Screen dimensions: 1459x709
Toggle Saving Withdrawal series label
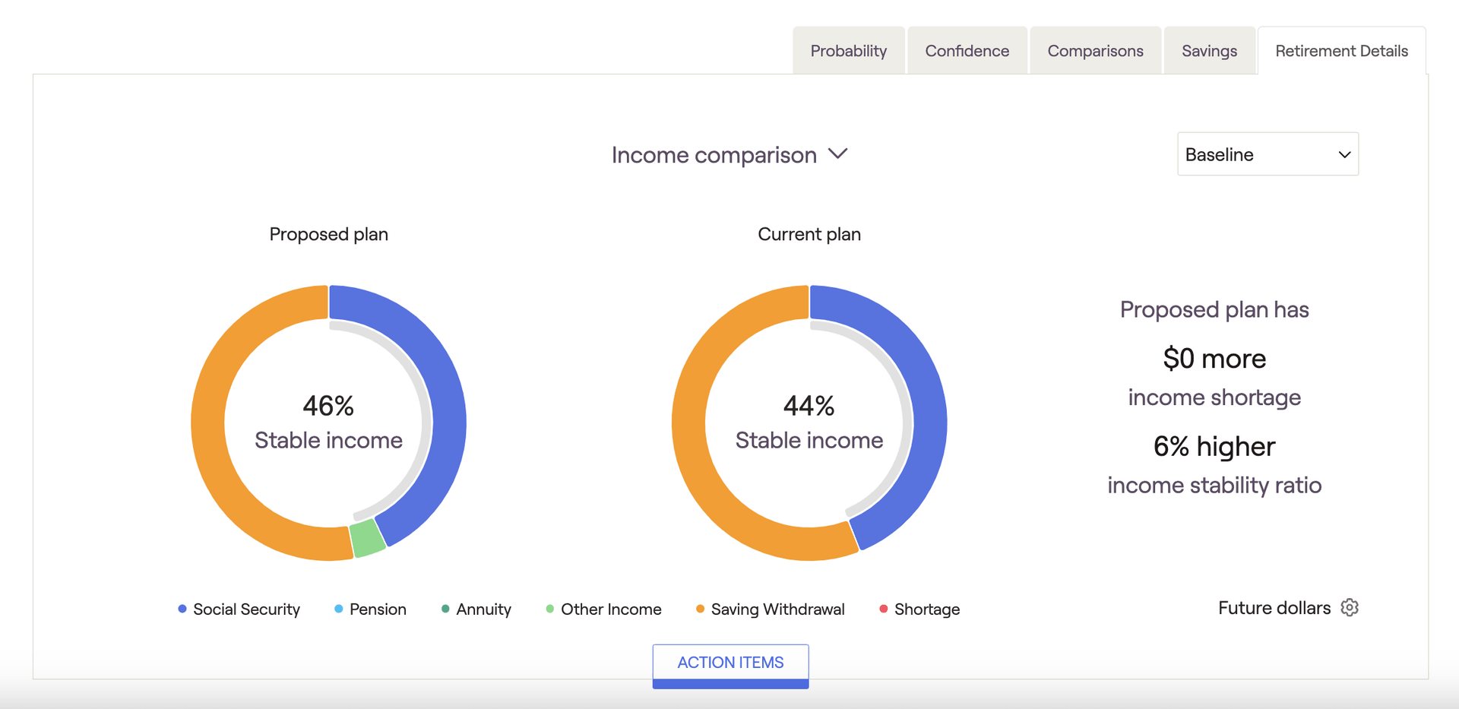point(777,609)
